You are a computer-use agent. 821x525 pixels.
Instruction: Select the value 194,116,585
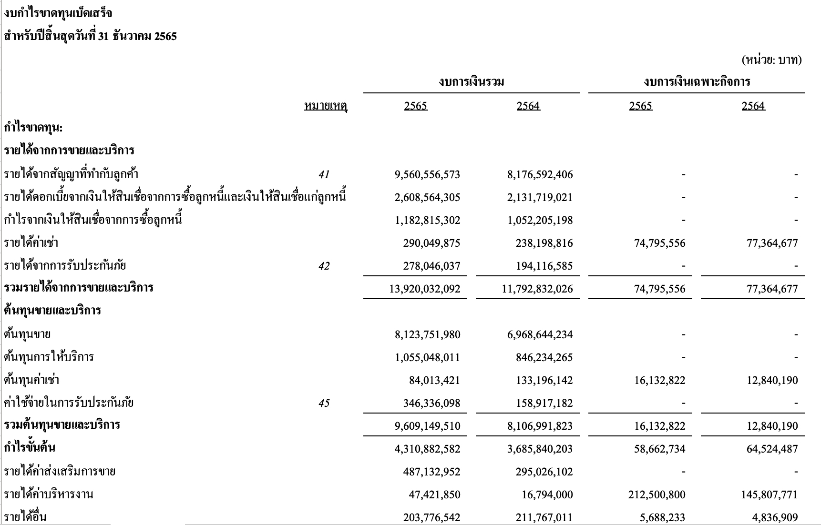pyautogui.click(x=544, y=266)
